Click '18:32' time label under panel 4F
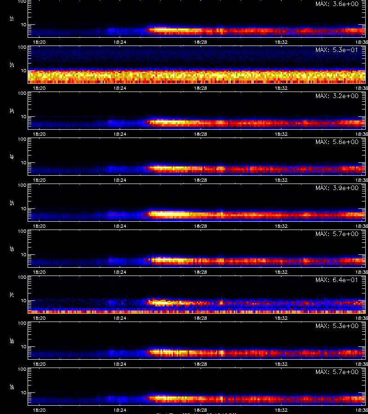 [x=281, y=180]
